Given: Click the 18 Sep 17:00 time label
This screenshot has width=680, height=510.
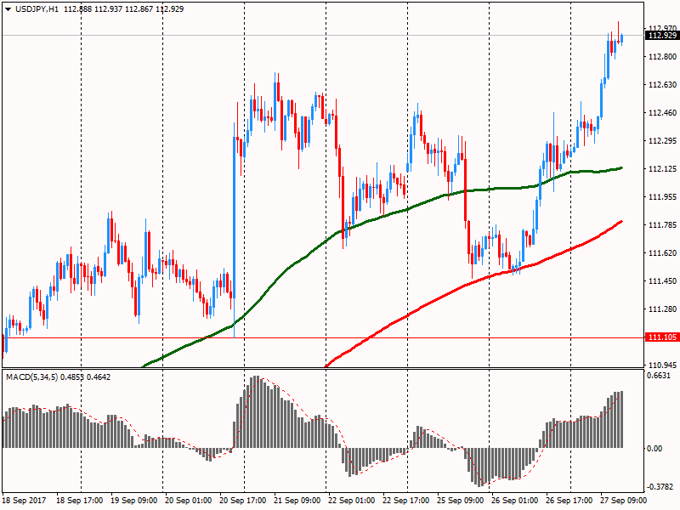Looking at the screenshot, I should coord(79,501).
